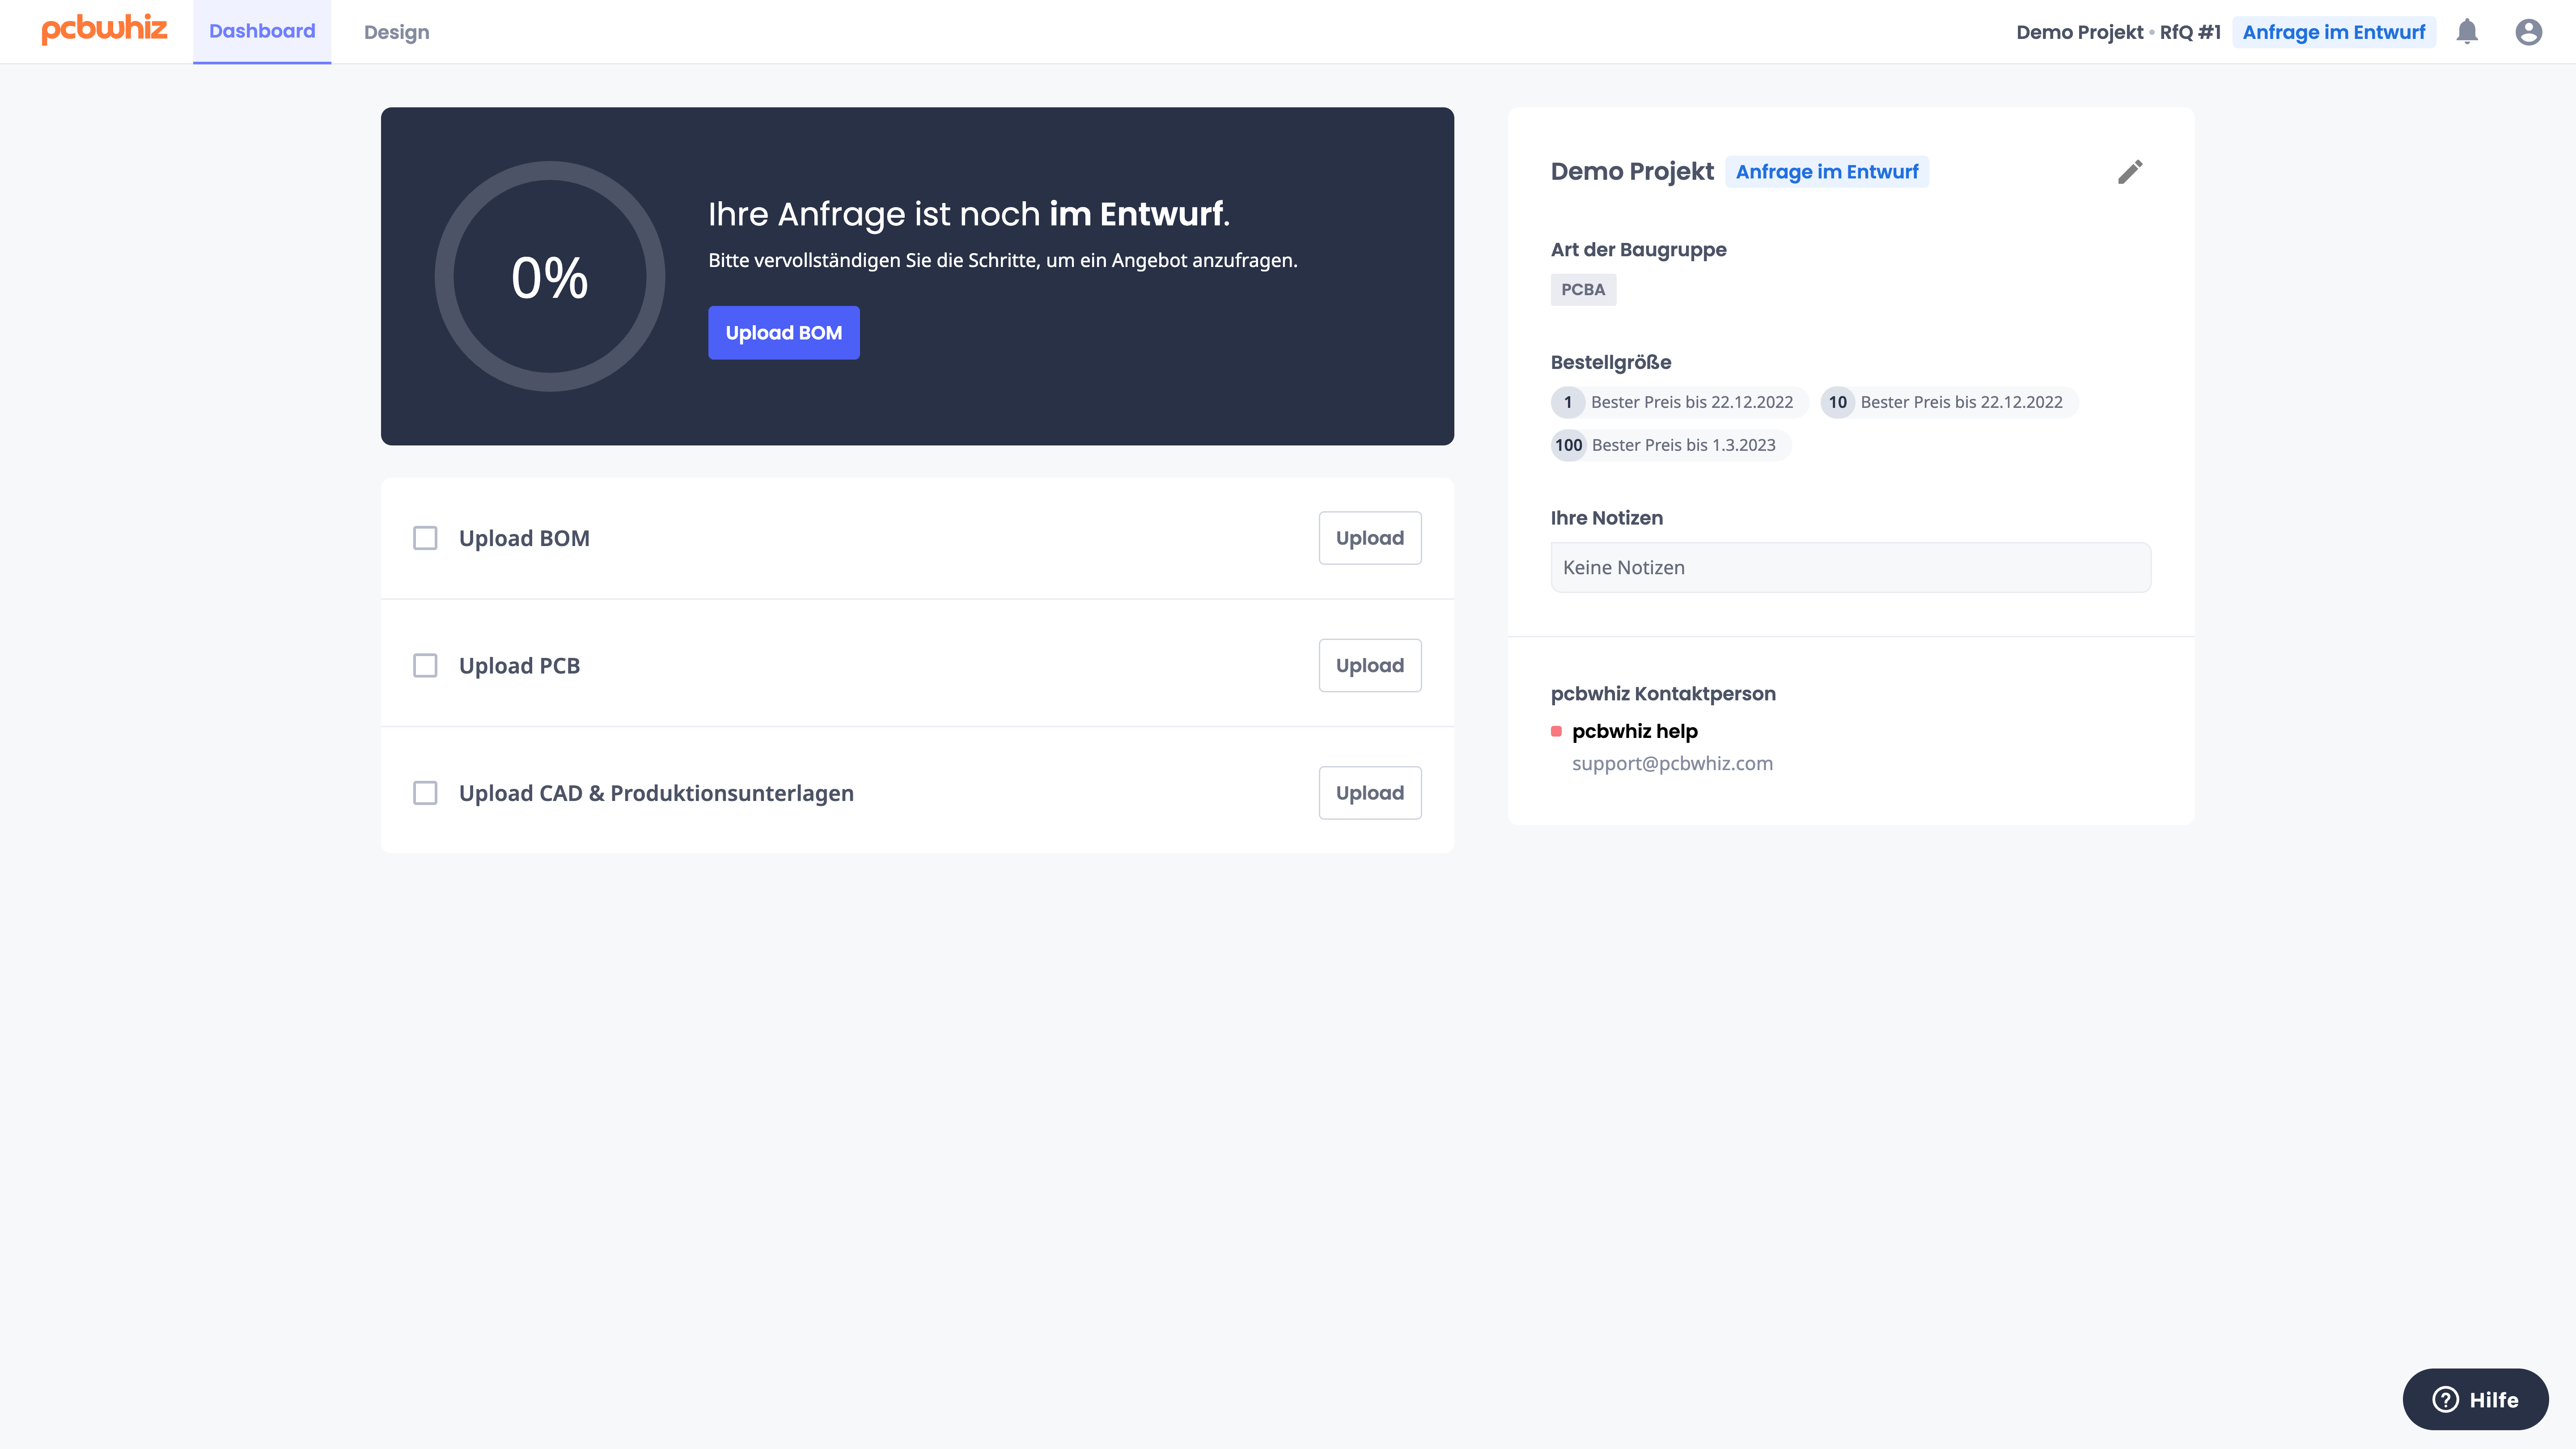Screen dimensions: 2576x1449
Task: Click the pcbwhiz logo
Action: 104,29
